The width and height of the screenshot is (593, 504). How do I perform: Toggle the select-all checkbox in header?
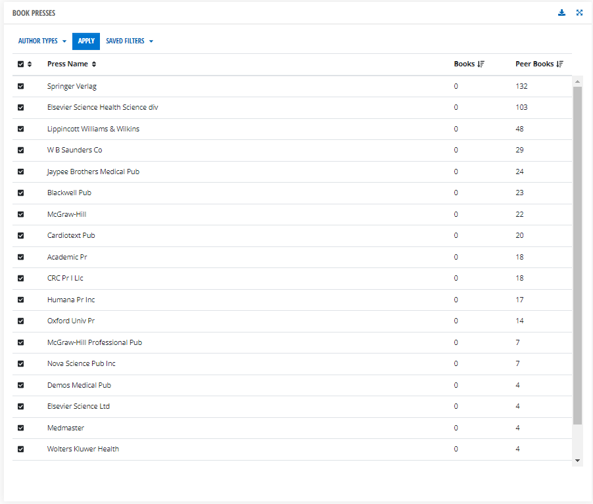point(21,64)
